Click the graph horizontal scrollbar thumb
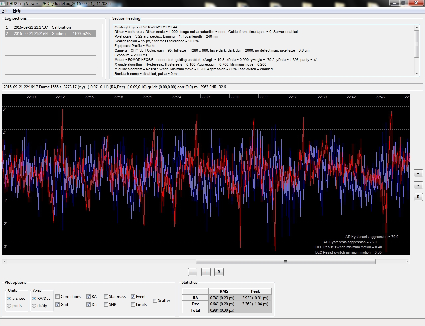The height and width of the screenshot is (326, 425). coord(286,262)
